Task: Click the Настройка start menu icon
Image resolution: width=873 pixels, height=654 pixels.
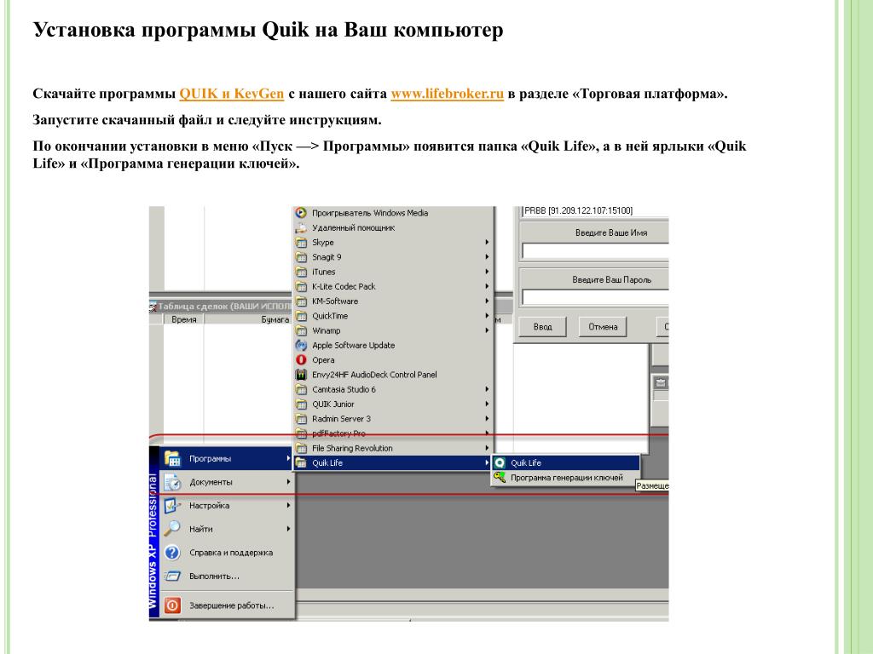Action: [172, 506]
